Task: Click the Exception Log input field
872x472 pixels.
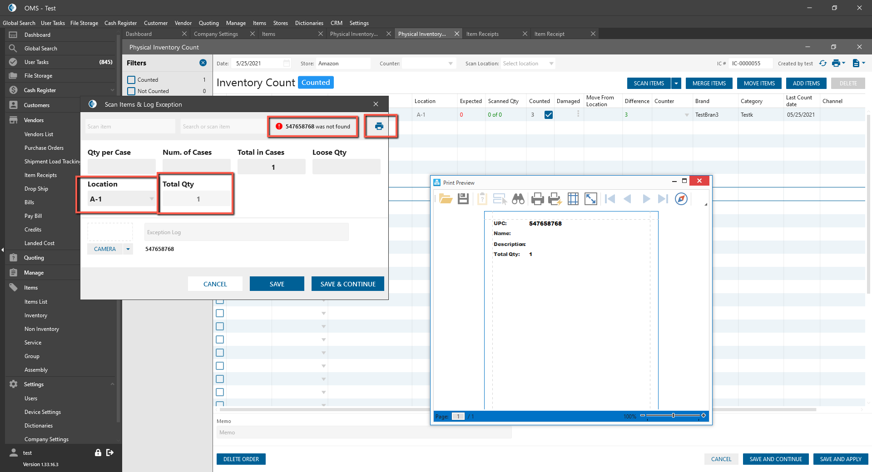Action: click(x=247, y=232)
